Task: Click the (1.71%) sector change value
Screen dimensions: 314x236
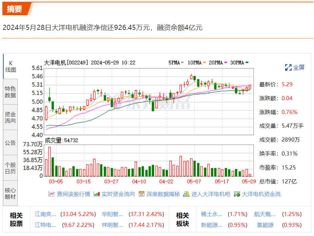Action: coord(237,214)
